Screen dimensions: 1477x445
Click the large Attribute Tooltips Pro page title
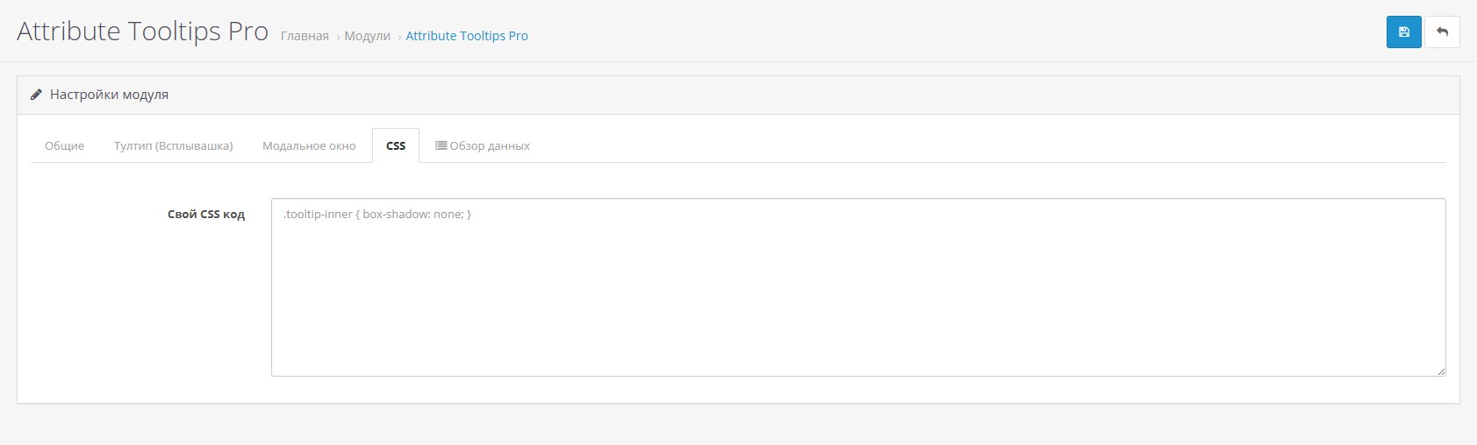(142, 32)
